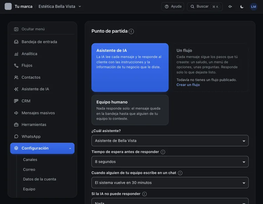
Task: Click the Analítica bar chart icon
Action: click(16, 54)
